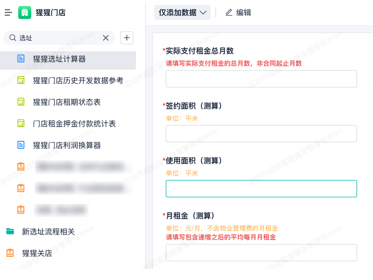Open 猩猩选址计算器 form
This screenshot has height=280, width=373.
click(59, 59)
